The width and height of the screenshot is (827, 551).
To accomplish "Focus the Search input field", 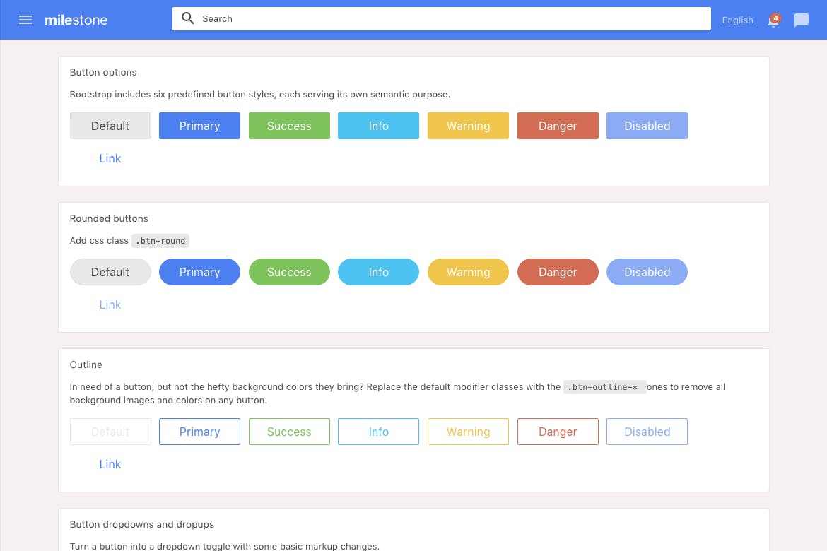I will 452,19.
